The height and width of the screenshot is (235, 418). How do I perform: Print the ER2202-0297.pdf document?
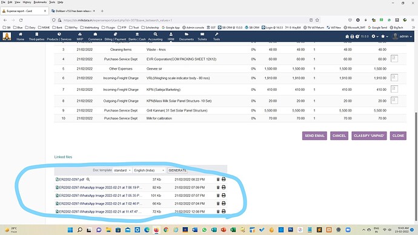coord(224,179)
